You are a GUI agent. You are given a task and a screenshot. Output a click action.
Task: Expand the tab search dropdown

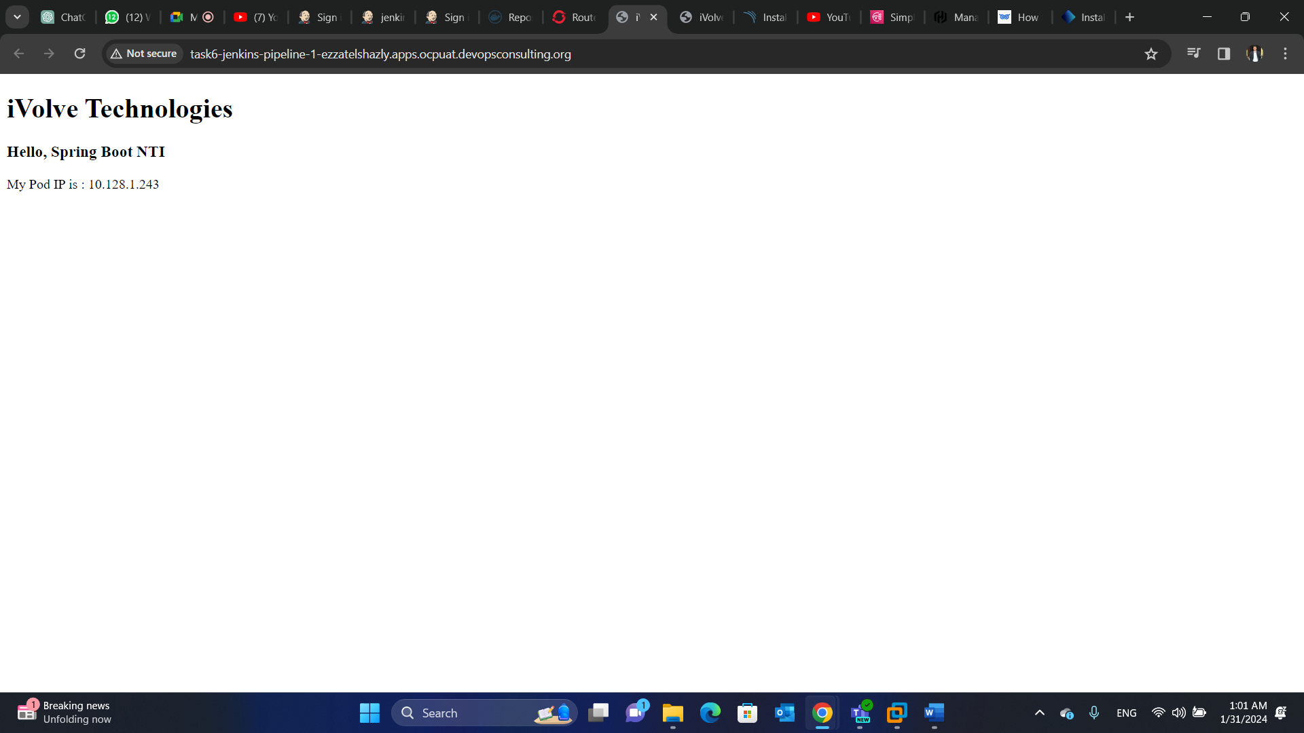coord(17,17)
